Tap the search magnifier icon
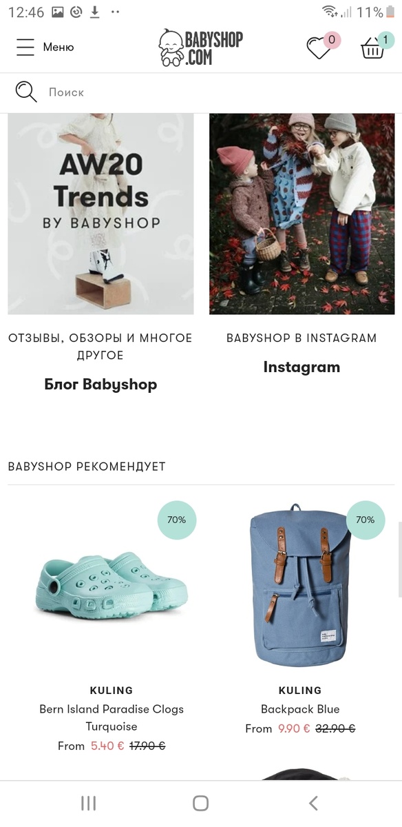The height and width of the screenshot is (827, 402). (26, 92)
